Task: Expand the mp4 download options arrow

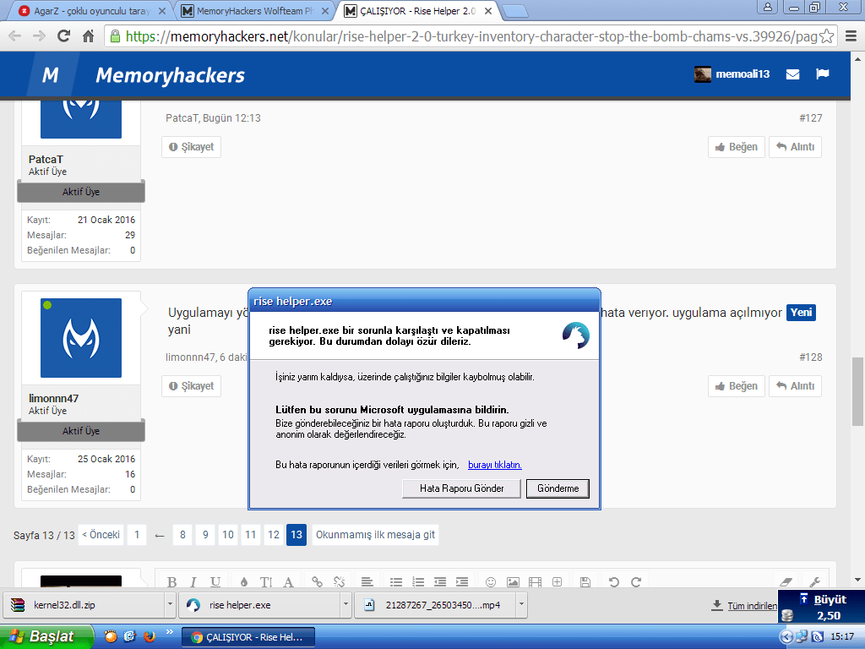Action: pyautogui.click(x=521, y=605)
